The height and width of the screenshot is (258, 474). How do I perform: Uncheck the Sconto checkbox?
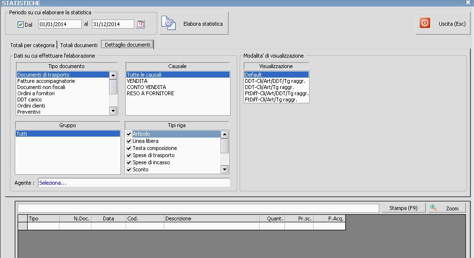pos(129,170)
